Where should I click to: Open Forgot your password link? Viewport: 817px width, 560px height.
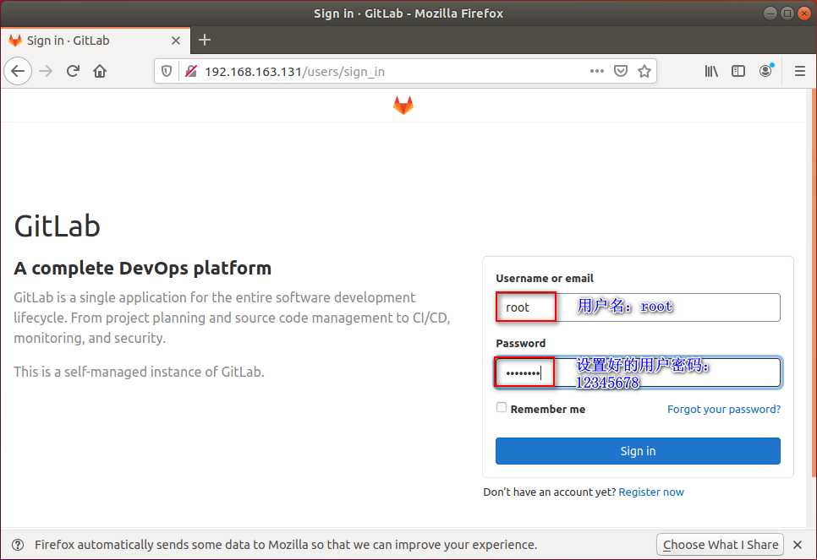coord(724,409)
